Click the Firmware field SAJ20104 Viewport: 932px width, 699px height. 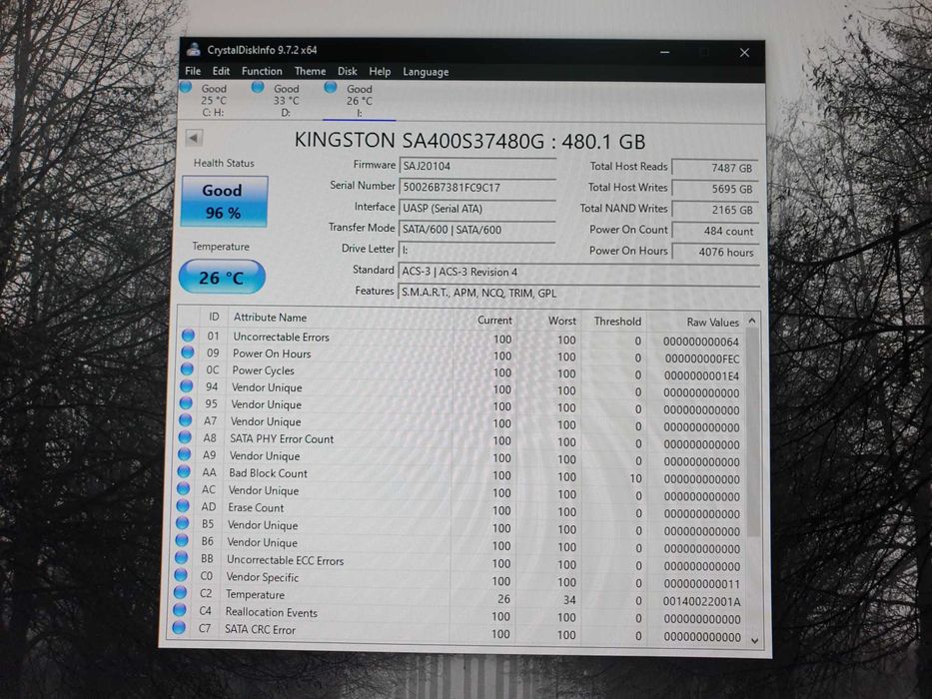[477, 166]
